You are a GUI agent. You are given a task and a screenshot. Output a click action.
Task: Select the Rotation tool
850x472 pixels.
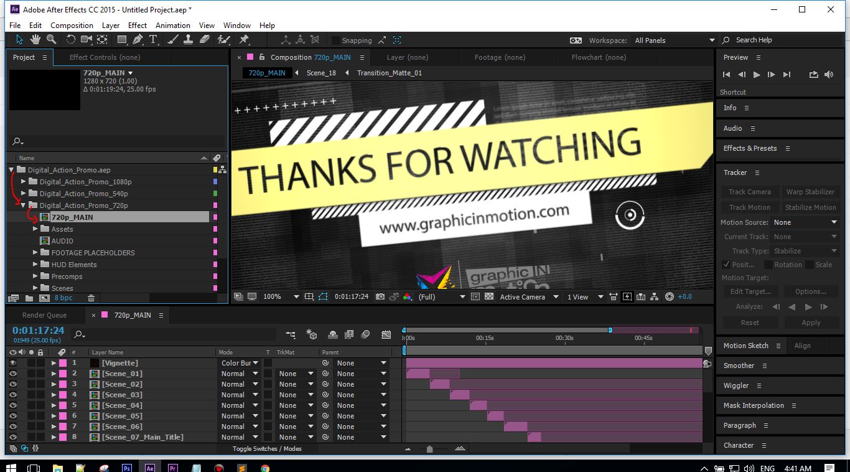70,39
